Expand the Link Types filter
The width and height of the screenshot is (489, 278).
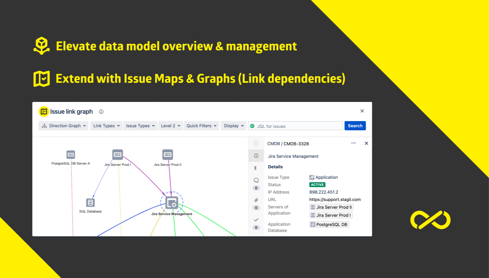point(106,126)
